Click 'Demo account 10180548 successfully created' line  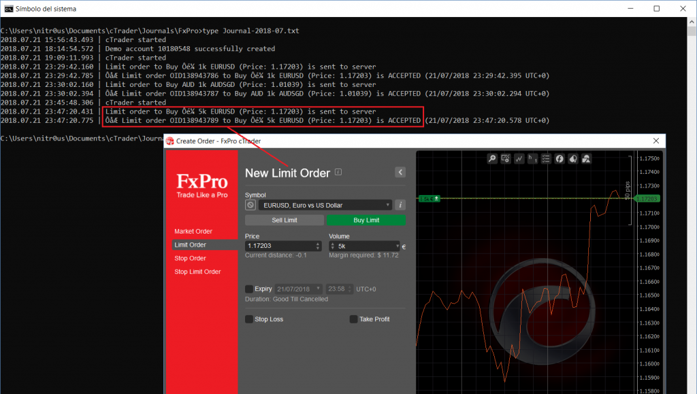[x=191, y=49]
